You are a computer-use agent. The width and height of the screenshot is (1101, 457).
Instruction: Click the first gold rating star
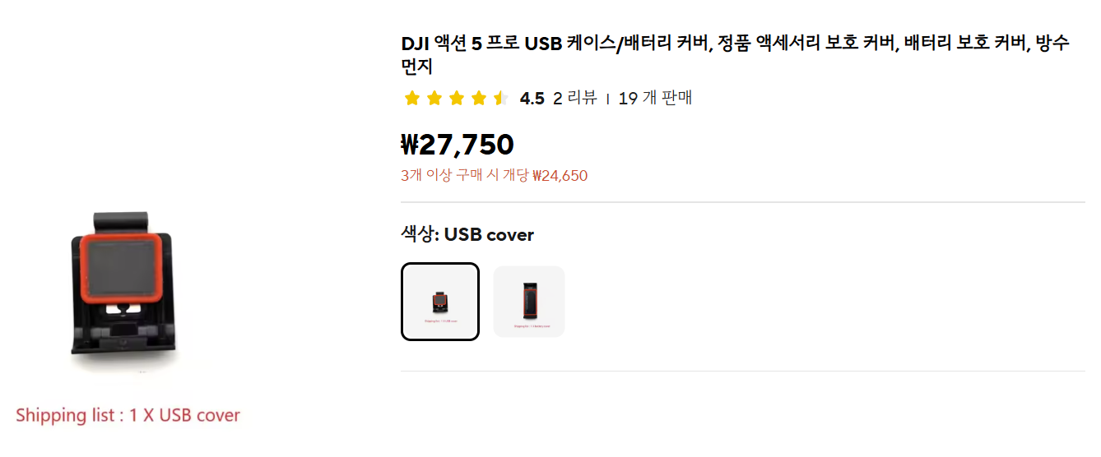coord(412,99)
